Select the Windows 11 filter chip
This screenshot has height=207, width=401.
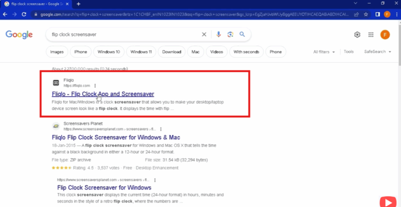141,52
